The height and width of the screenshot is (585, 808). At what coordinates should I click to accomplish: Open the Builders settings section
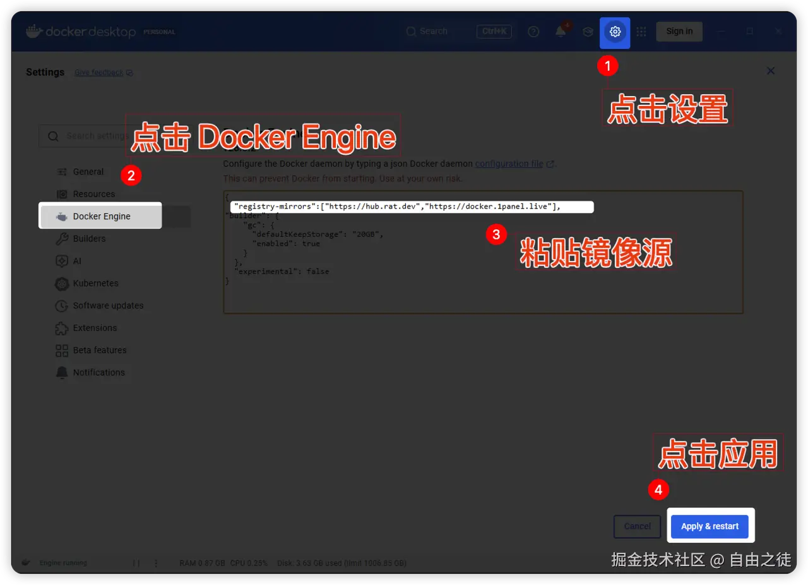point(115,239)
